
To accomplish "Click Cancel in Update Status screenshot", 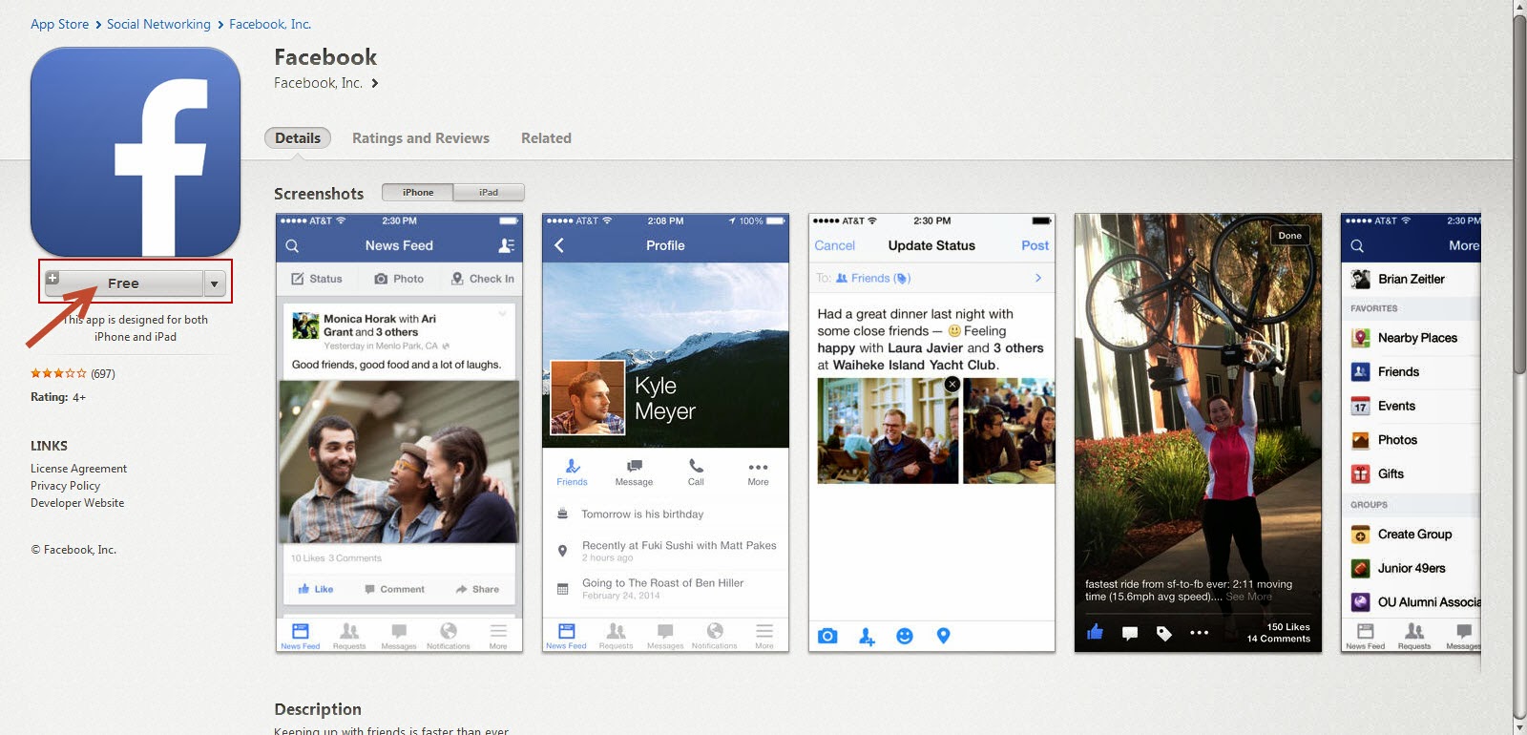I will click(x=834, y=245).
